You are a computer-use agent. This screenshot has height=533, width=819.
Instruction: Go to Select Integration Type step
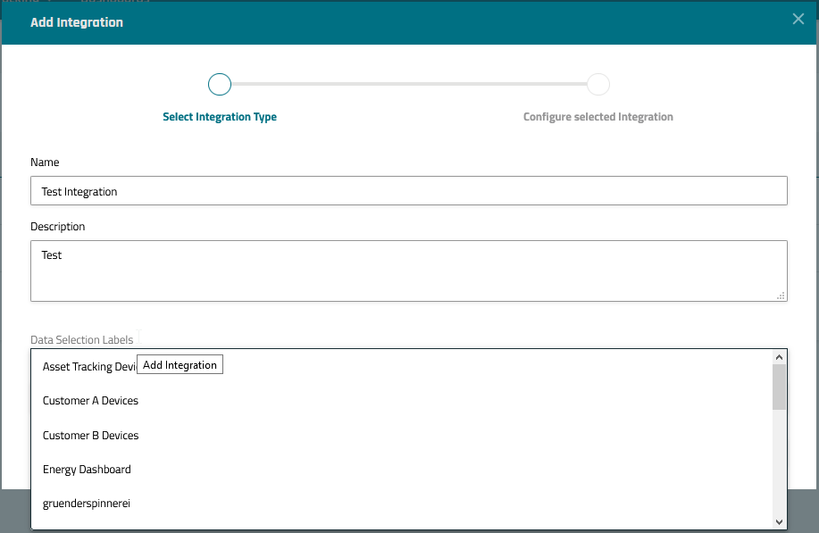[220, 117]
